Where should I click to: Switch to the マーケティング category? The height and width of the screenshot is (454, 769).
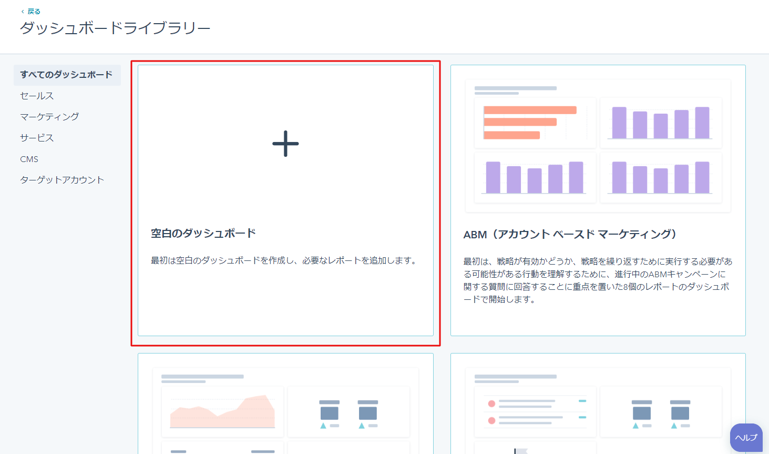(49, 117)
